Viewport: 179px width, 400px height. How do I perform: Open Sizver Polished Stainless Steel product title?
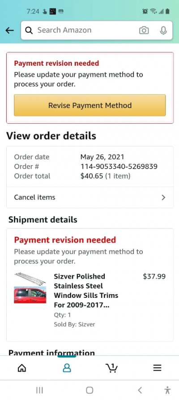pos(86,291)
